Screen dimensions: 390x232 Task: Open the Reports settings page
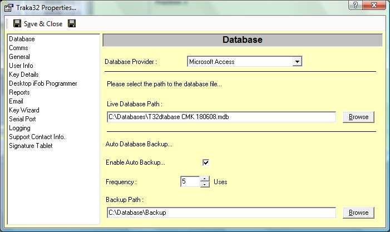(19, 92)
